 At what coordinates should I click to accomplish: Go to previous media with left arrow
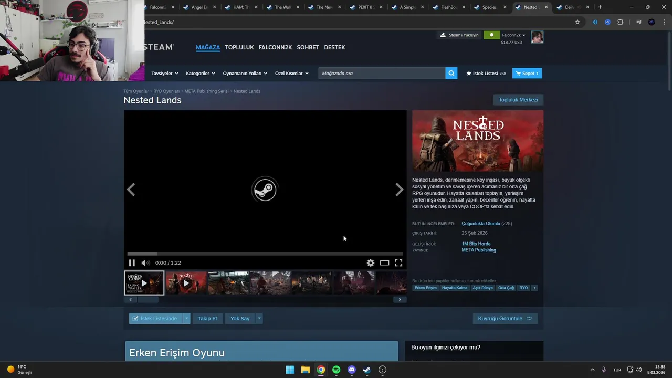[131, 190]
